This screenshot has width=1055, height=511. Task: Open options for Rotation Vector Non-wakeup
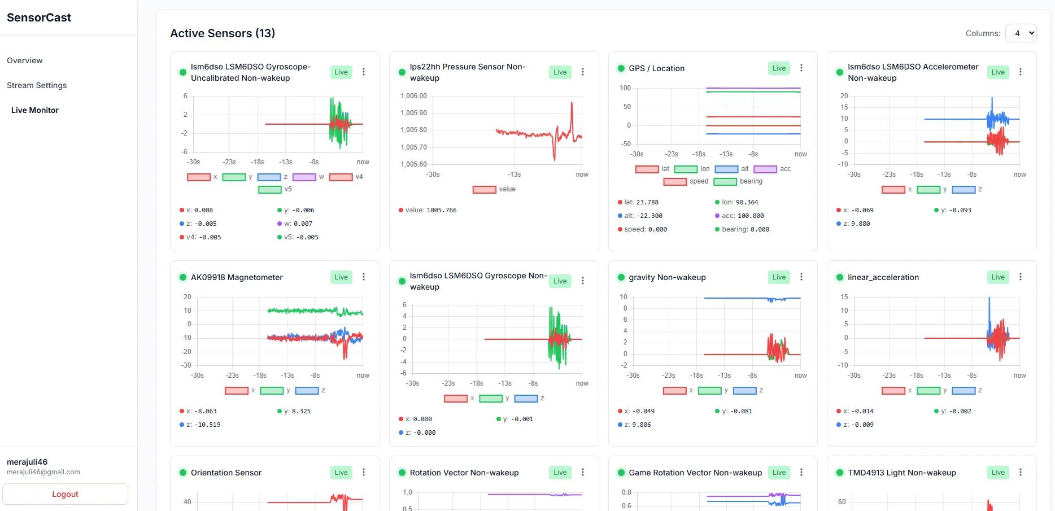(583, 472)
